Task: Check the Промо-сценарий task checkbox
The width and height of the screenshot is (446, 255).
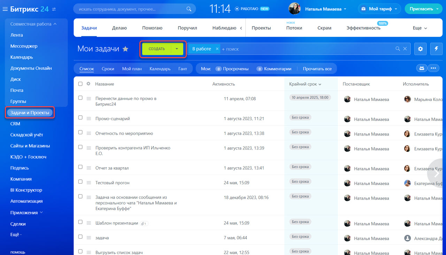Action: 80,118
